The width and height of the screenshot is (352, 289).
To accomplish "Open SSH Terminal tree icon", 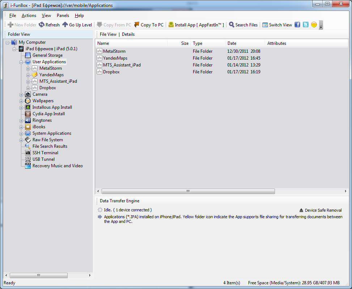I will click(x=28, y=153).
